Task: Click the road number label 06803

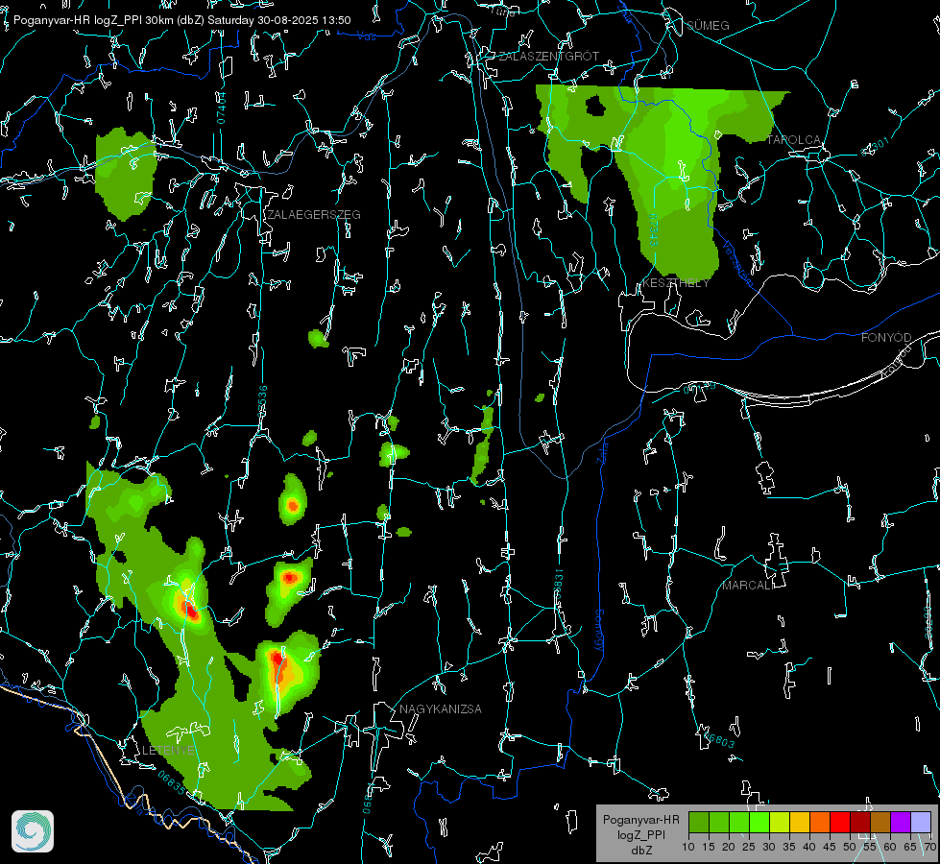Action: [717, 738]
